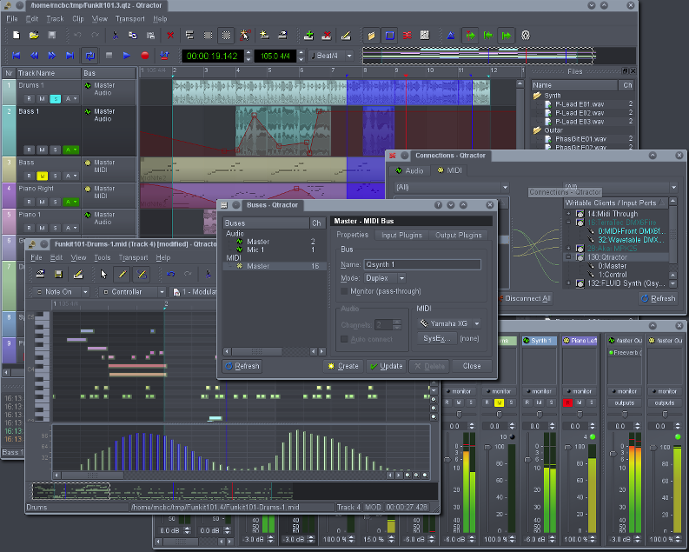Screen dimensions: 689x552
Task: Toggle Solo on Drums 1 track
Action: tap(56, 99)
